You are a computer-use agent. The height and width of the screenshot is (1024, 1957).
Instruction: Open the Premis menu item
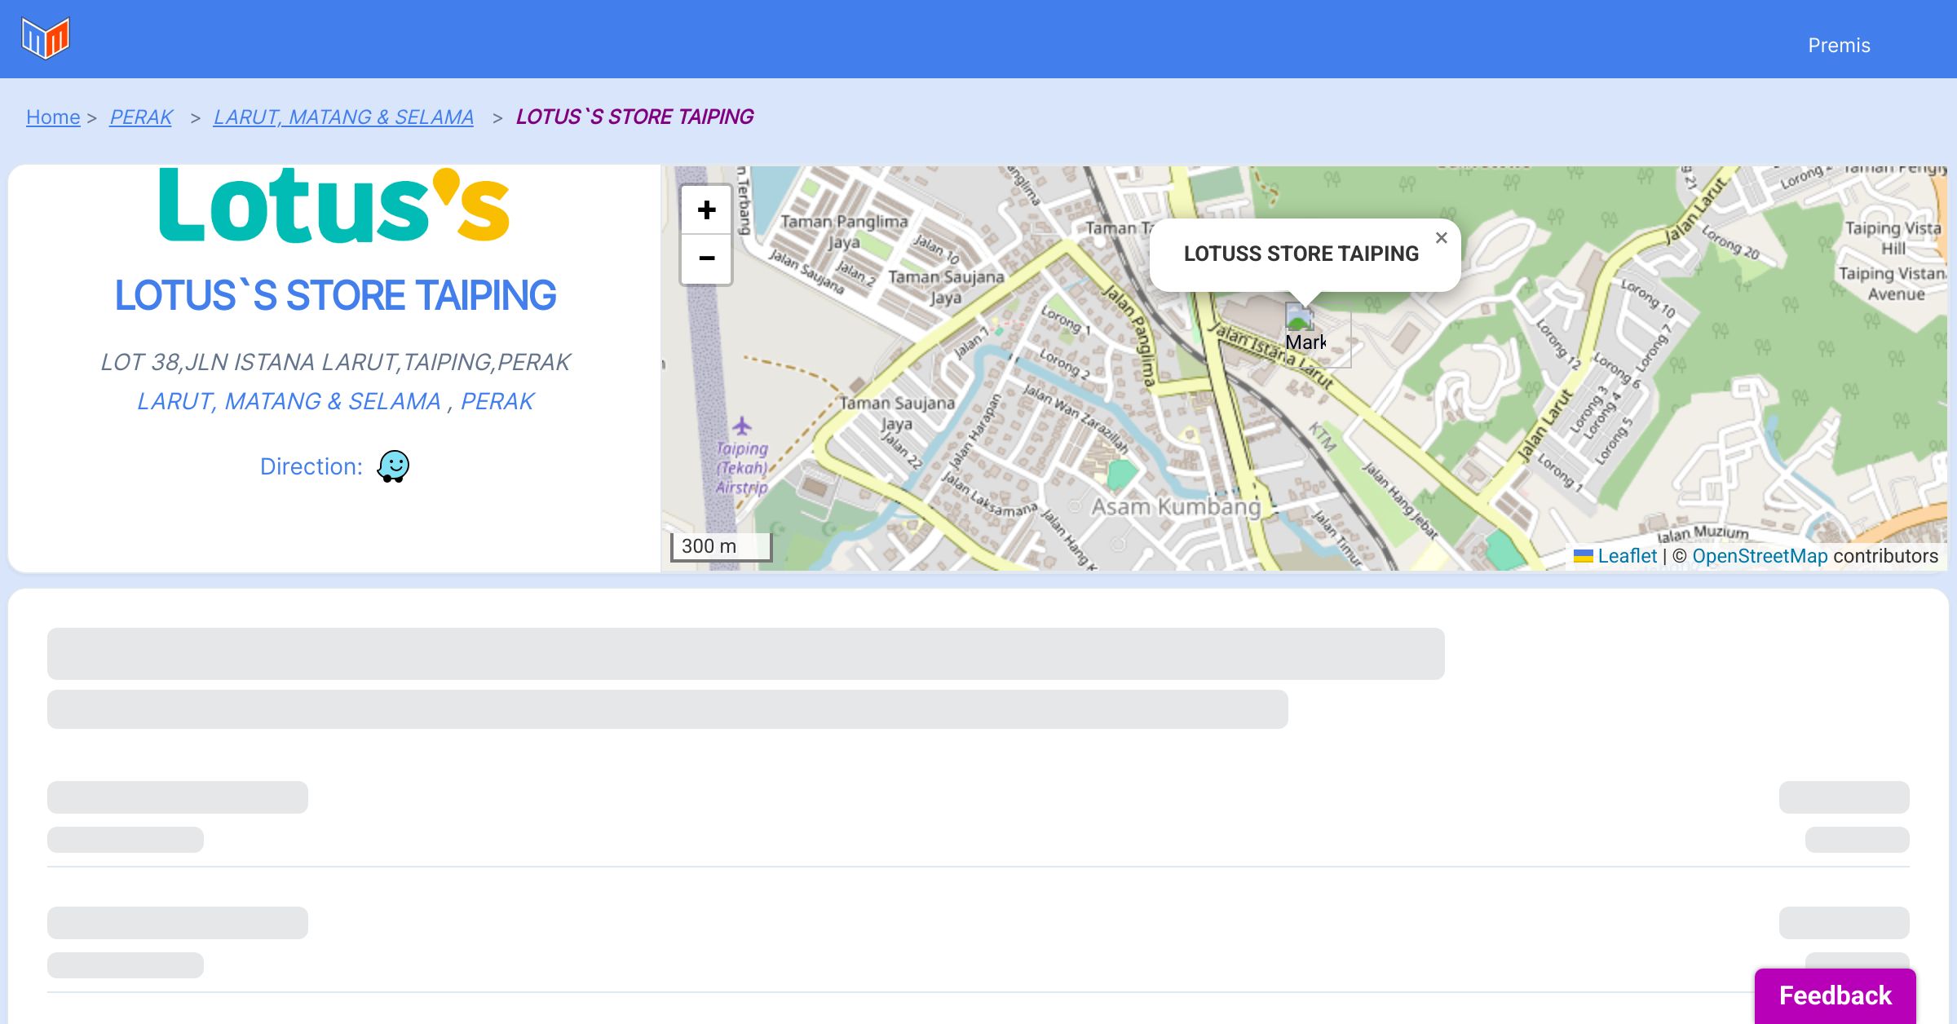[x=1839, y=46]
